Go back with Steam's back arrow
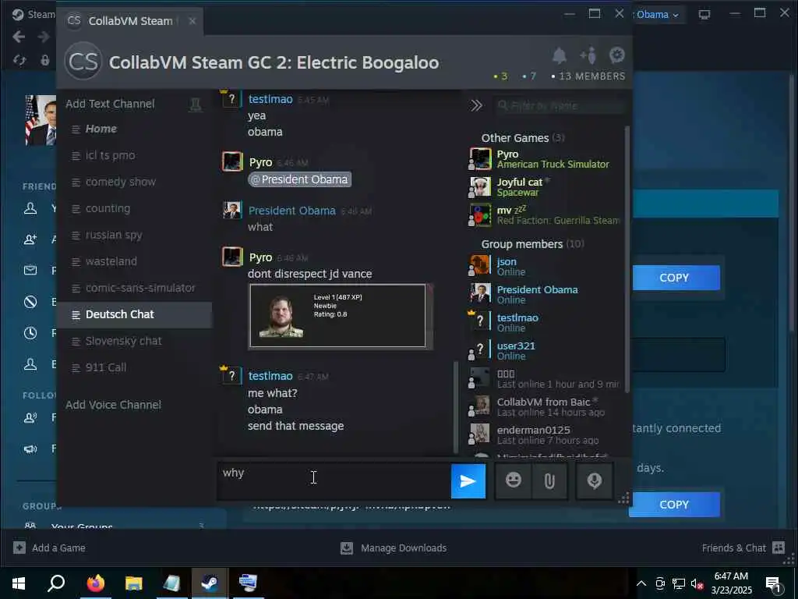This screenshot has height=599, width=798. (x=19, y=37)
